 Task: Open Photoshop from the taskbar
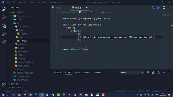36,95
